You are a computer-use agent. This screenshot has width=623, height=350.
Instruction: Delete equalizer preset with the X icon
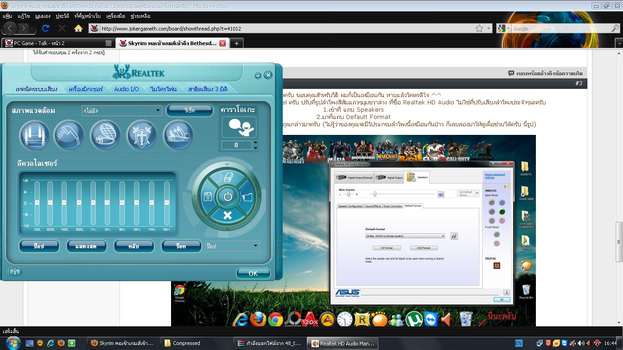[x=228, y=216]
